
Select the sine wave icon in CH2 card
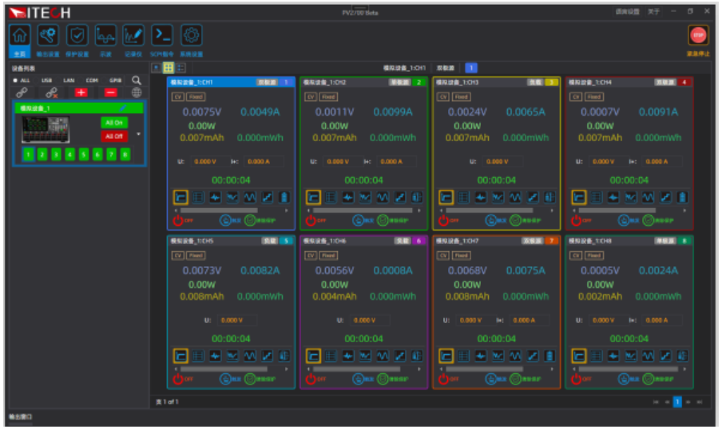point(383,197)
